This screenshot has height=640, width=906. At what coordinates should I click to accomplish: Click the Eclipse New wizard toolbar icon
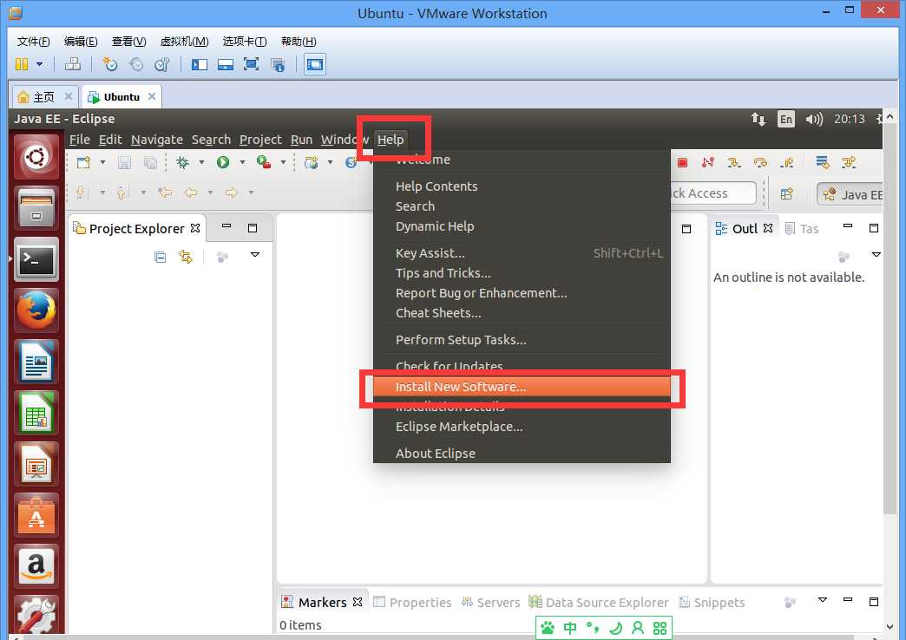point(84,163)
